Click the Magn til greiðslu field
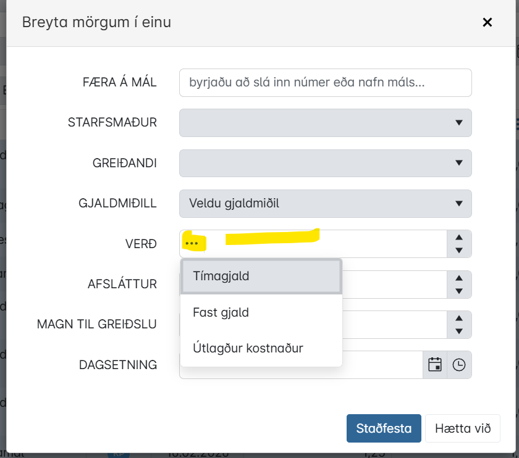 pos(395,325)
